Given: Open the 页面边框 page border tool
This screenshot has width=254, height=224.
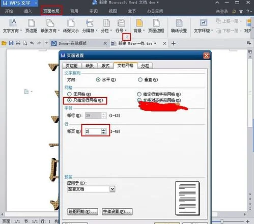Looking at the screenshot, I should click(x=156, y=26).
